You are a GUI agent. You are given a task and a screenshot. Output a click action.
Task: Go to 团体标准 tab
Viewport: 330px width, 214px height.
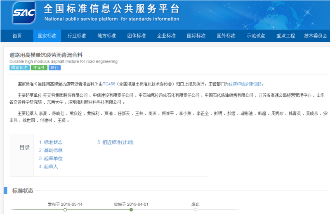[x=137, y=36]
